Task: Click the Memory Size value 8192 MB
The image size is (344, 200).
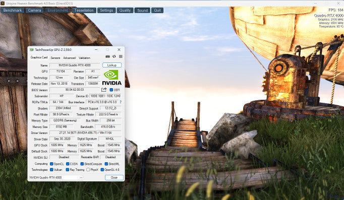Action: point(62,126)
